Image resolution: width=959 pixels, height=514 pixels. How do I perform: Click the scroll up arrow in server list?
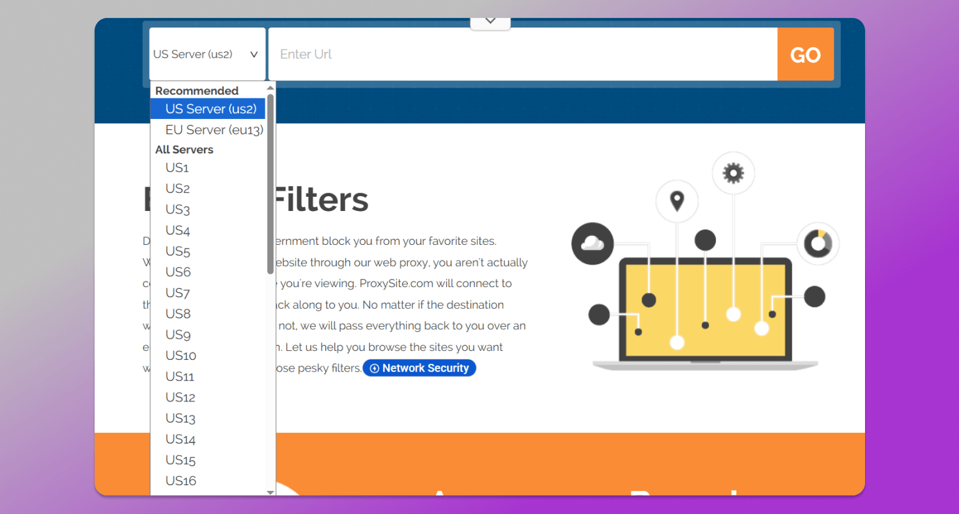tap(270, 88)
